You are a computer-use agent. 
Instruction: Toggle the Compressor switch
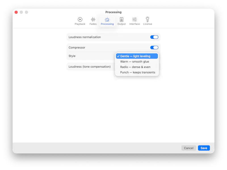(x=154, y=47)
